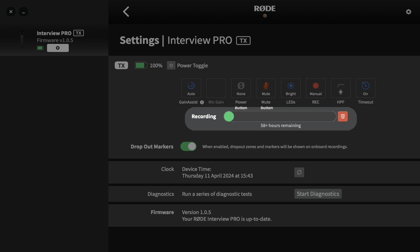Toggle the HPF high-pass filter tile
This screenshot has width=420, height=252.
pos(340,88)
